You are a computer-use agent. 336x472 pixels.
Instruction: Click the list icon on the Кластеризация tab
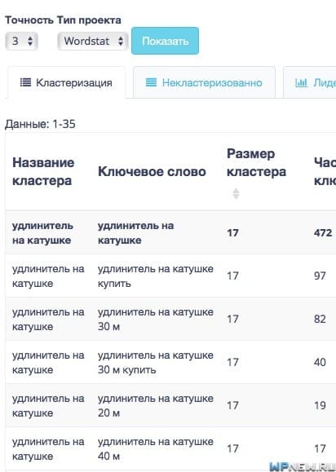tap(25, 82)
